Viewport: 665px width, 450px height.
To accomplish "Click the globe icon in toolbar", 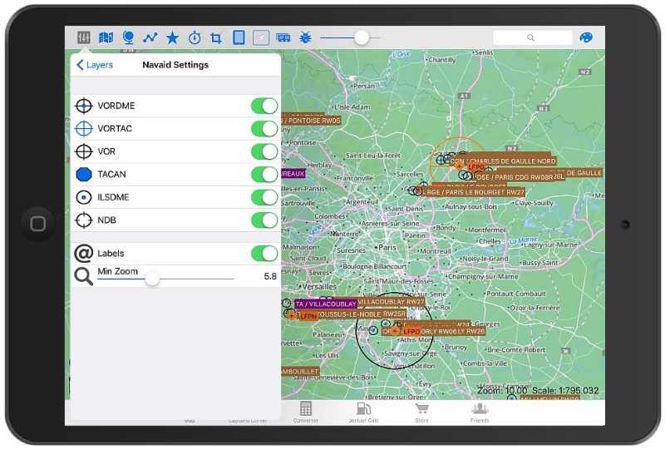I will tap(128, 37).
